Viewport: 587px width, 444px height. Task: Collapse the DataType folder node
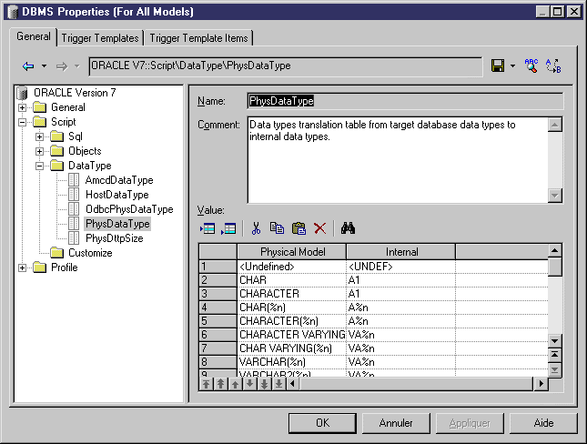(x=40, y=166)
